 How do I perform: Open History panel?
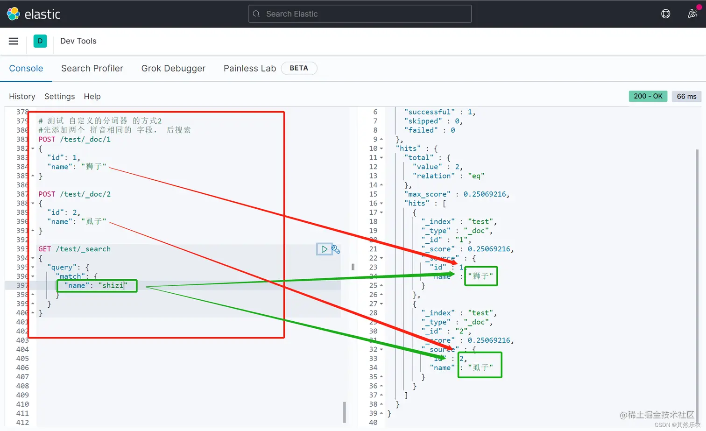click(22, 96)
